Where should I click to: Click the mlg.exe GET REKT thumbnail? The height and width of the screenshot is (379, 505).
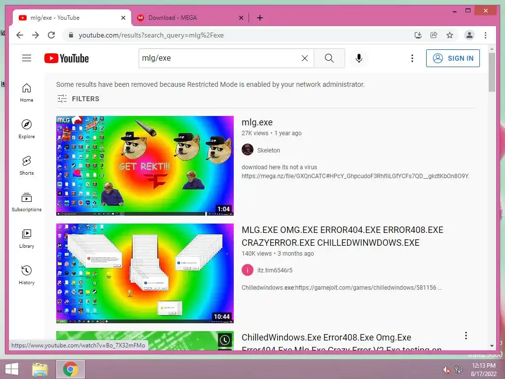click(x=145, y=166)
